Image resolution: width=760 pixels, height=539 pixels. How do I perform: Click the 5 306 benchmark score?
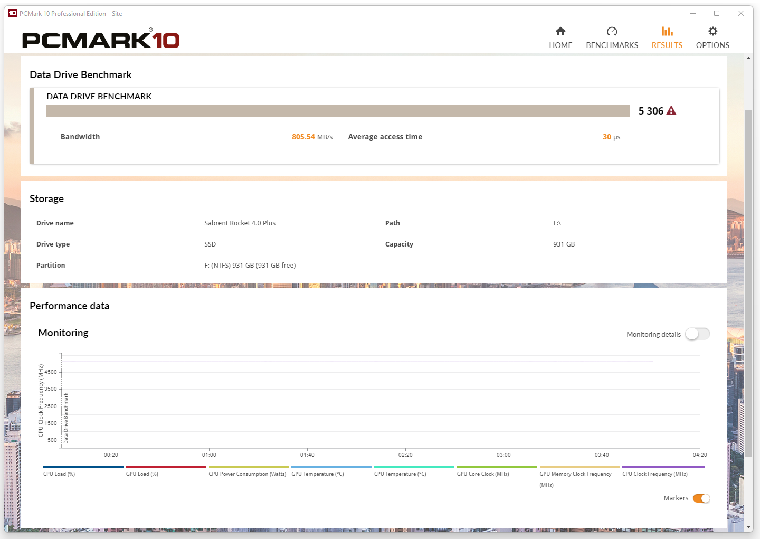[651, 111]
